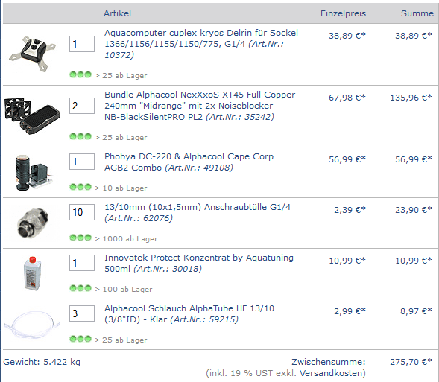The width and height of the screenshot is (439, 382).
Task: Click green stock indicator for Phobya DC-220
Action: [80, 187]
